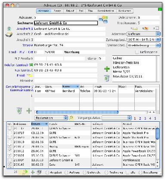Image resolution: width=167 pixels, height=182 pixels.
Task: Open the Versandbed. dropdown
Action: pos(144,45)
